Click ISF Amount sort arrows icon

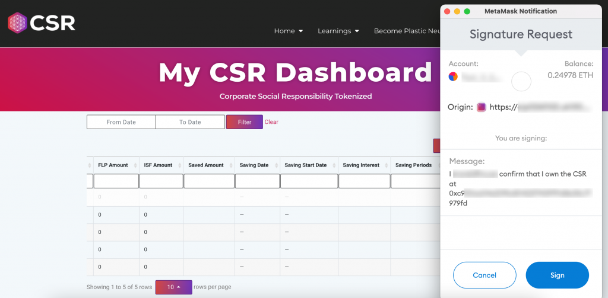click(179, 165)
